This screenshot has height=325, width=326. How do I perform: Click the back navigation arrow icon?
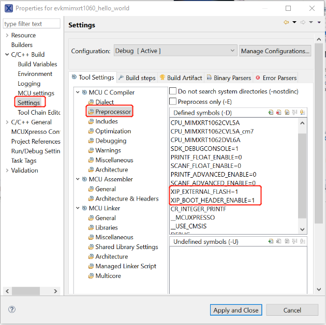click(x=286, y=23)
